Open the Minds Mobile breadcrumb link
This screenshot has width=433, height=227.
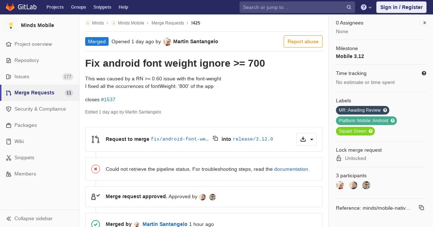tap(131, 23)
